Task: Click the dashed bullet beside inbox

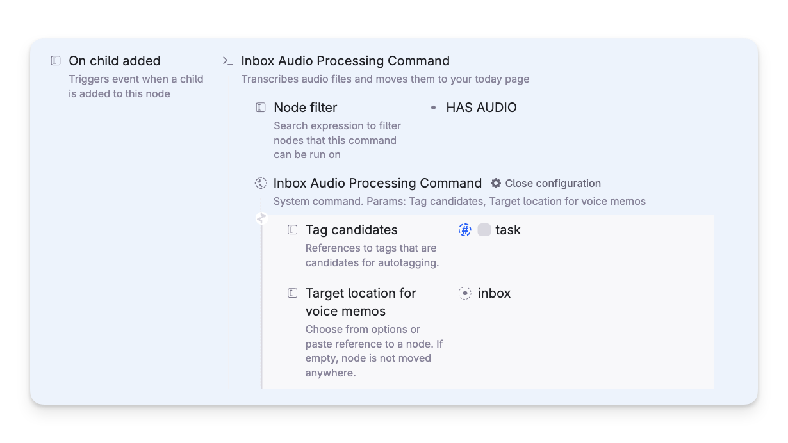Action: coord(465,293)
